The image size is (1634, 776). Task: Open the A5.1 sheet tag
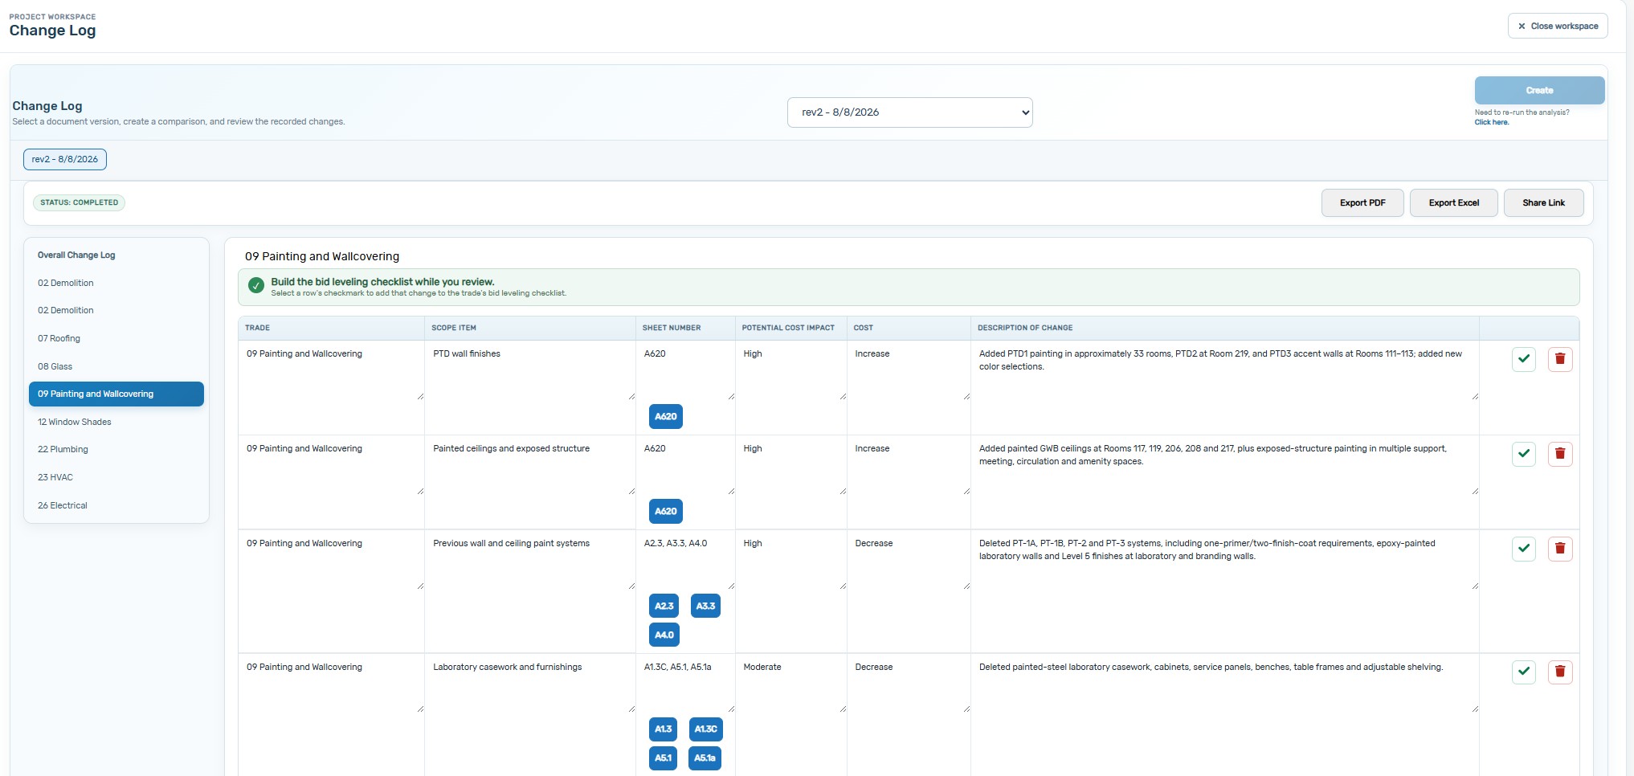click(663, 758)
